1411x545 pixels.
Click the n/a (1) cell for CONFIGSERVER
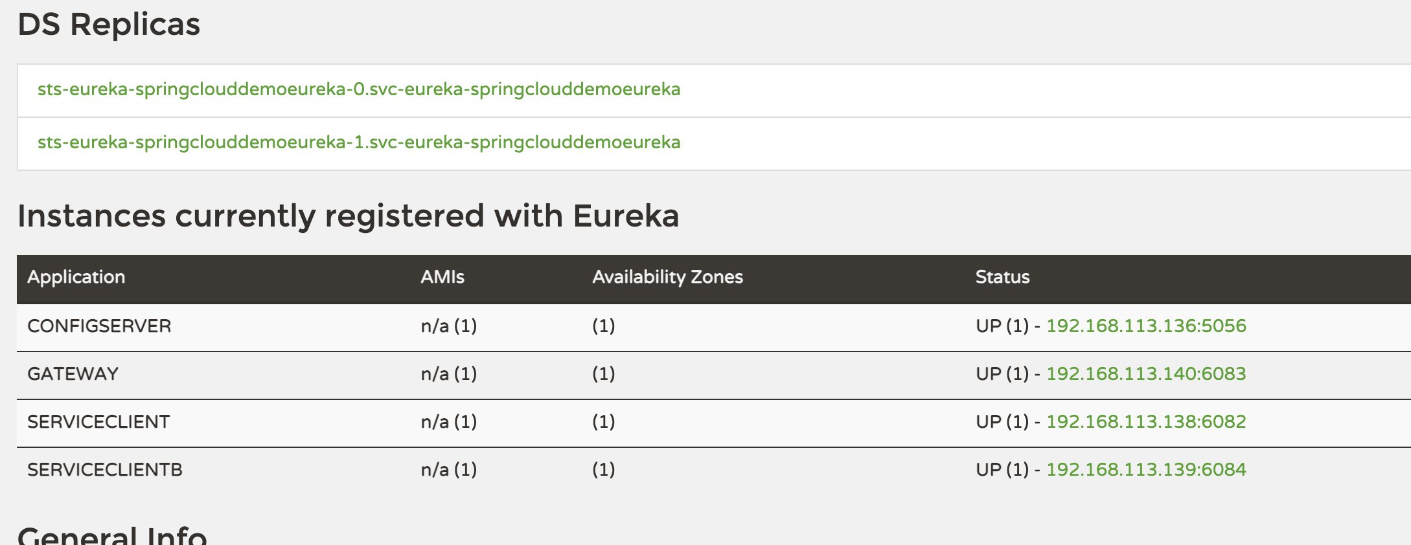(450, 326)
